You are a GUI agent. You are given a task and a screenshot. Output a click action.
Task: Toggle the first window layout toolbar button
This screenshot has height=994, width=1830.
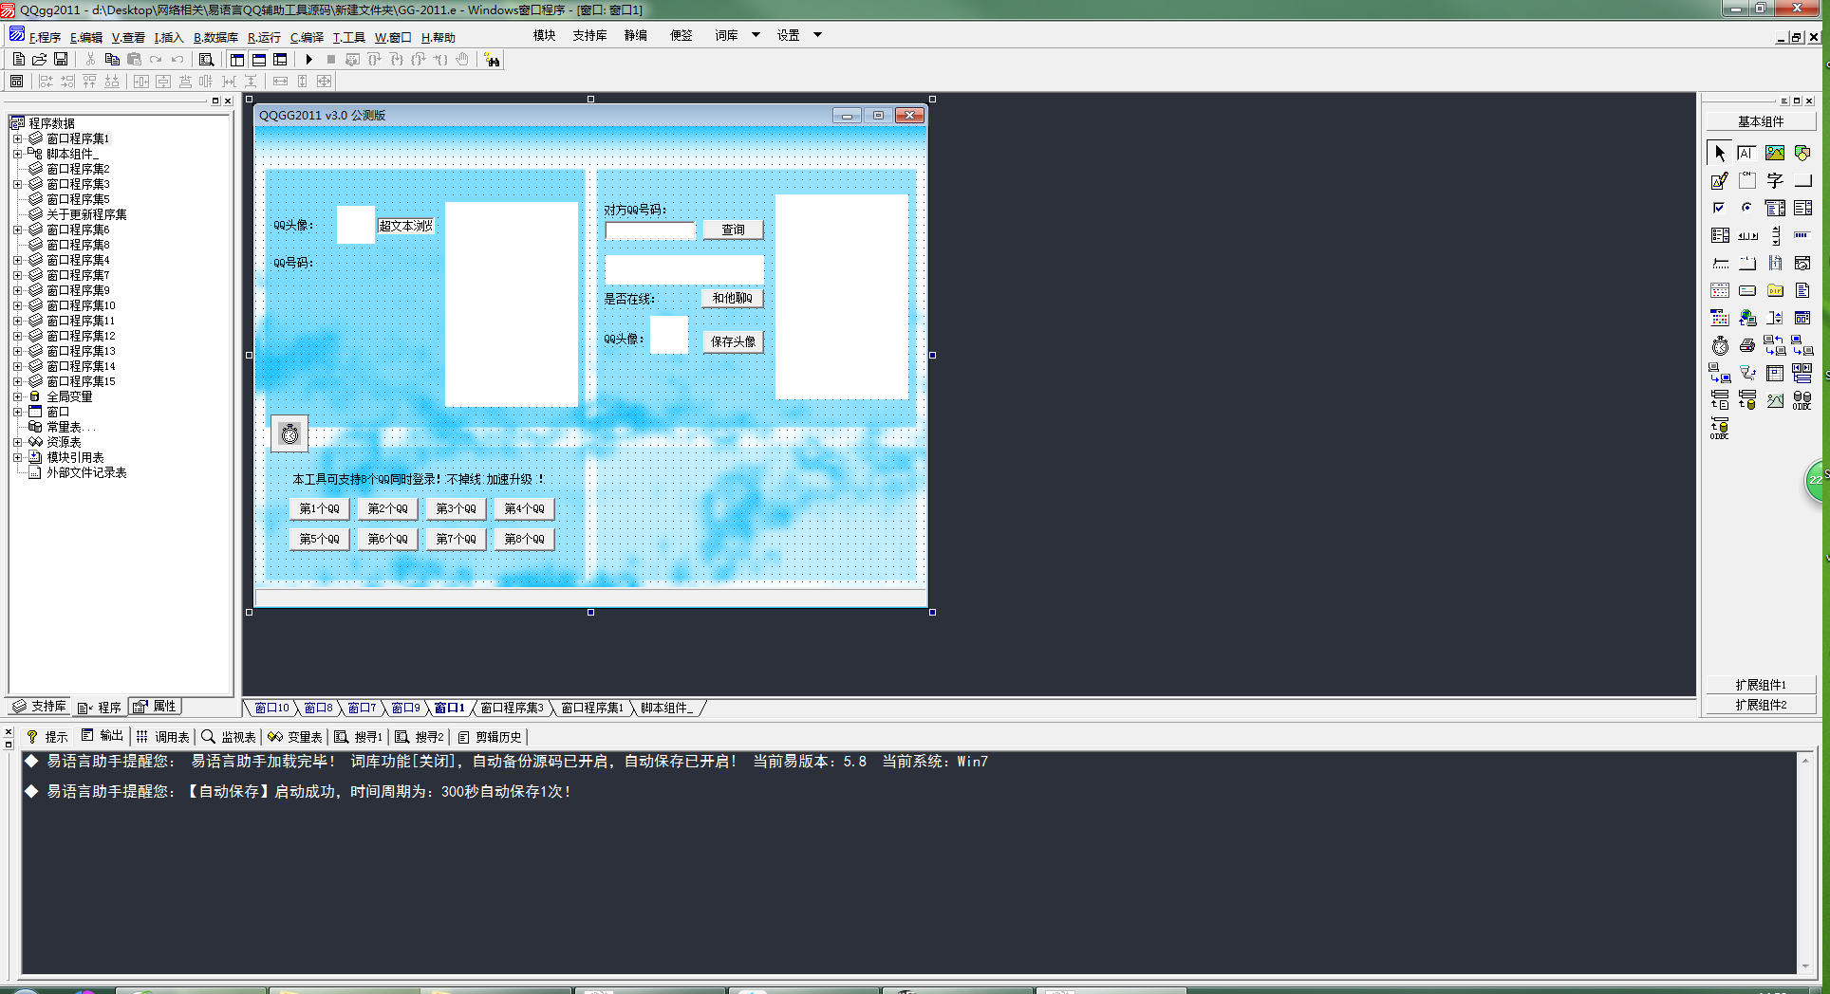[x=236, y=59]
